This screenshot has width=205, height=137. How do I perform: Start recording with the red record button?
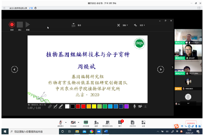point(12,25)
